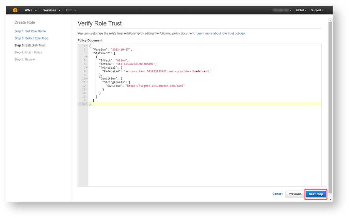Expand the Edit menu in top bar
The width and height of the screenshot is (349, 218).
(x=71, y=10)
